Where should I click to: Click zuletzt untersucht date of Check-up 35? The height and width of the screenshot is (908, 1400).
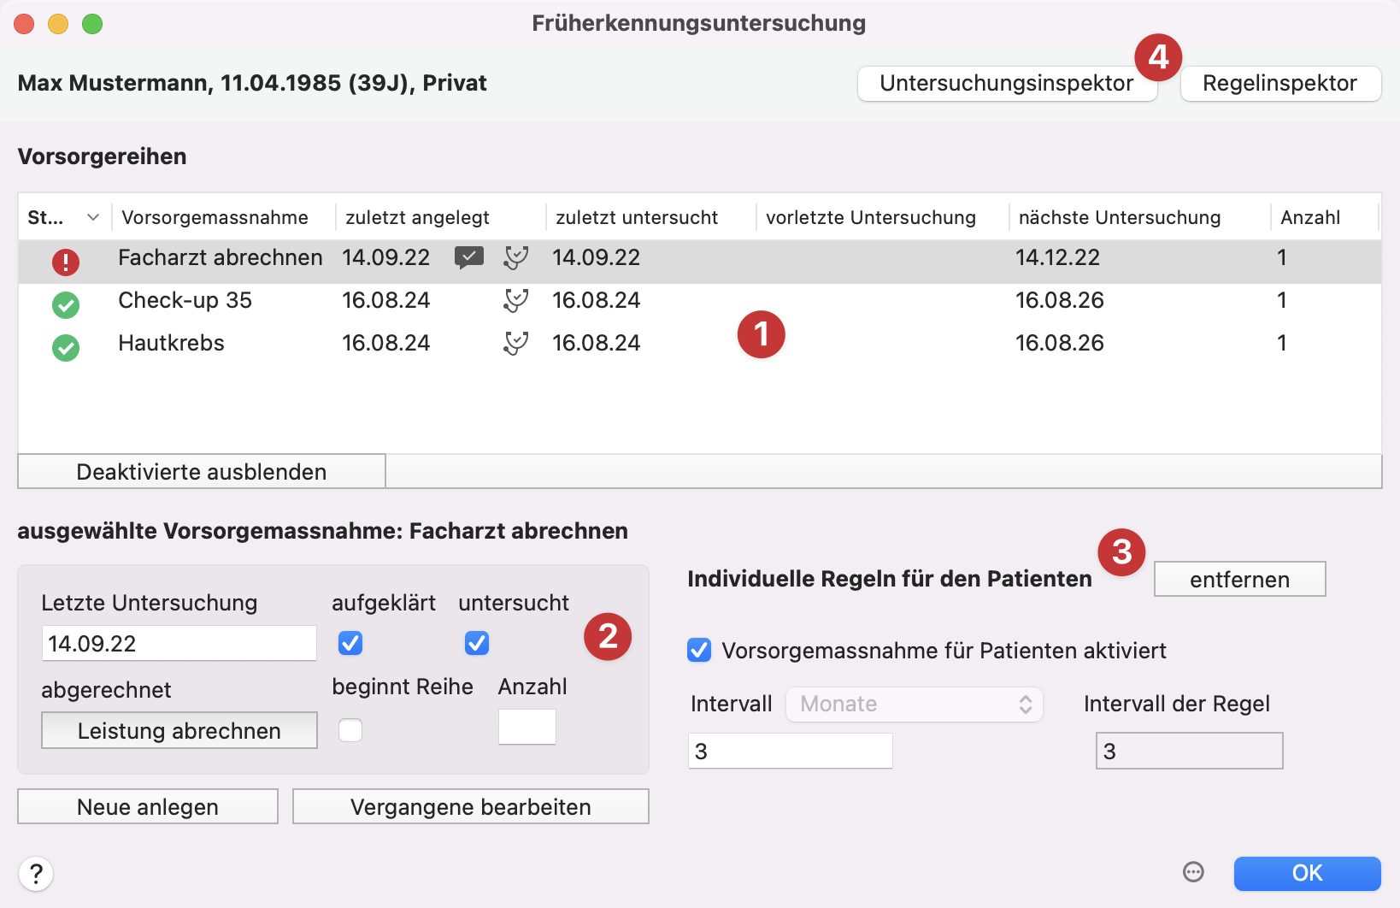pos(596,300)
